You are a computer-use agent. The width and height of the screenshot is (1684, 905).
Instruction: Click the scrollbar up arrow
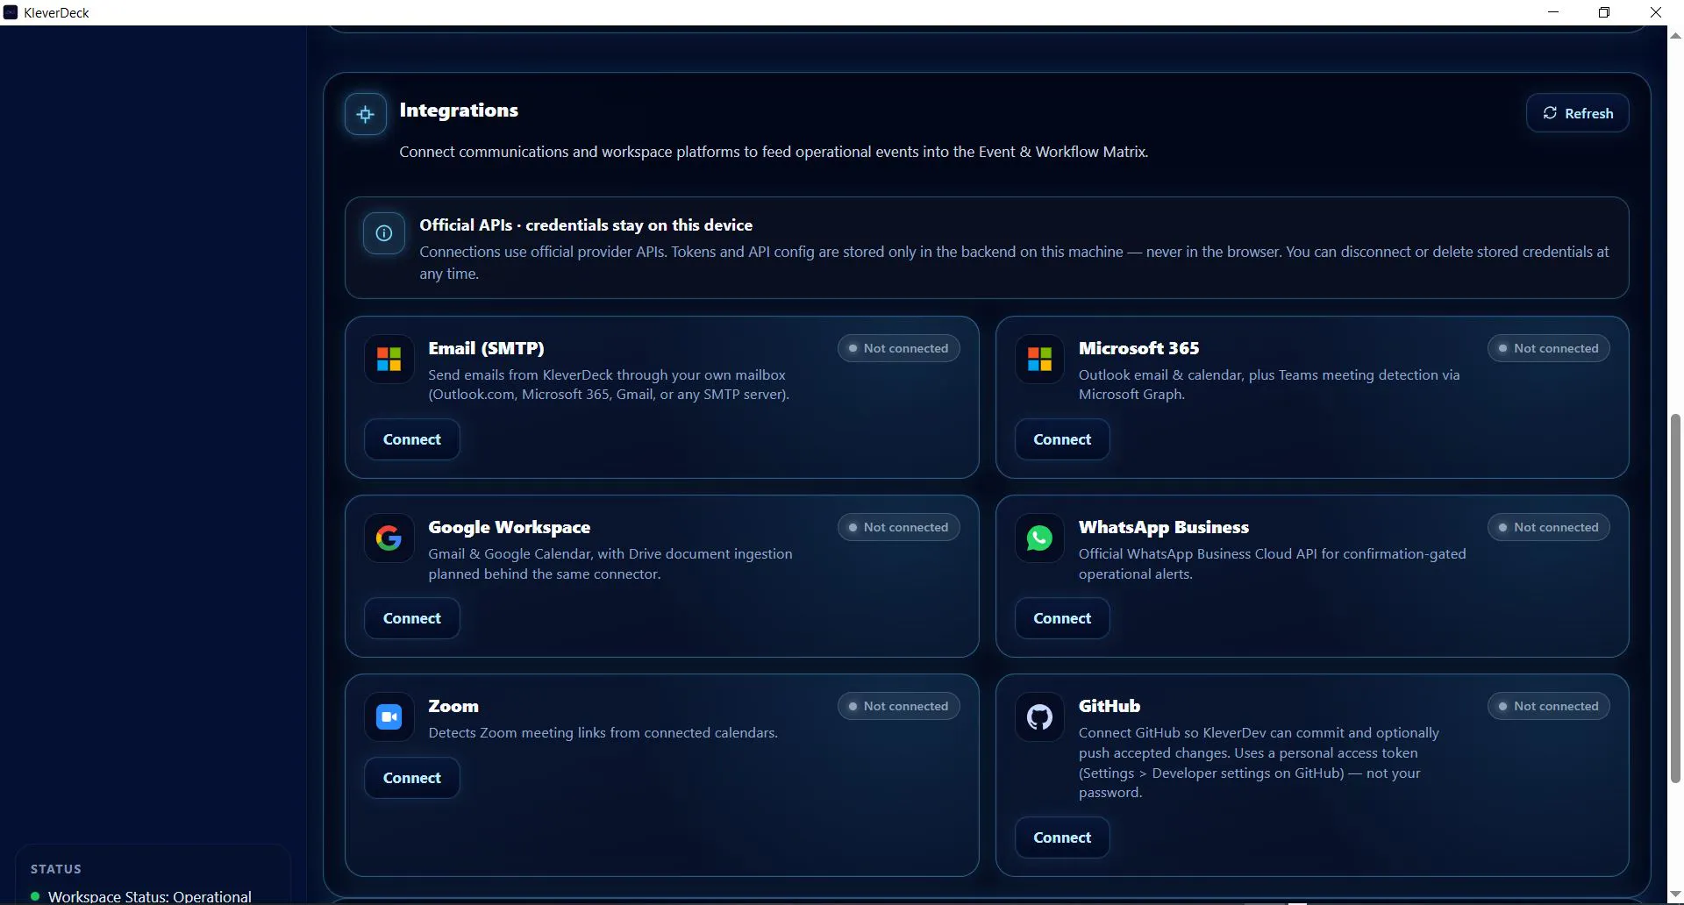(x=1675, y=36)
